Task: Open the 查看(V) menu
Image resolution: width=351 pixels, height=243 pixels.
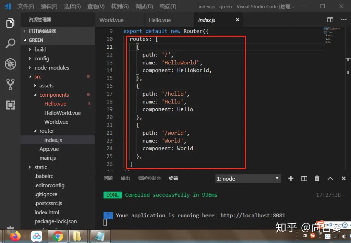Action: [x=96, y=7]
